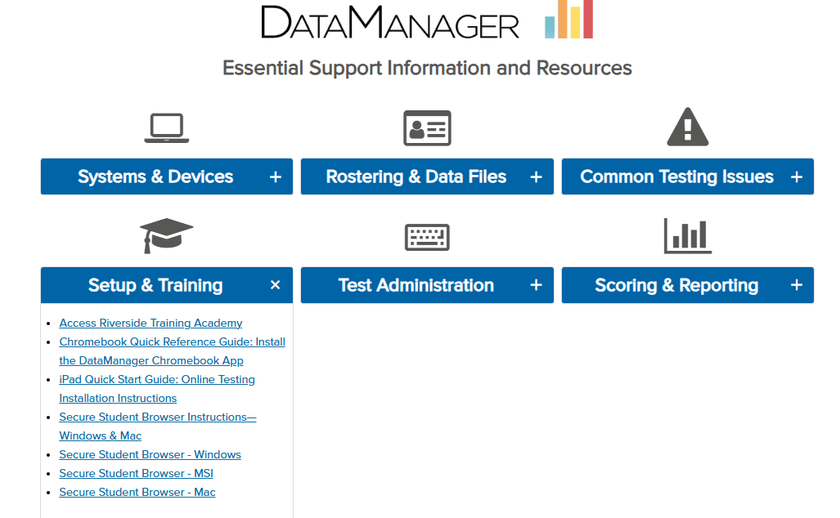Viewport: 840px width, 518px height.
Task: Expand Scoring & Reporting plus icon
Action: coord(797,285)
